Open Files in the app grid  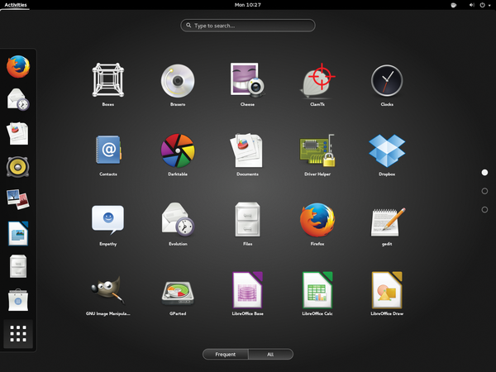(x=248, y=220)
